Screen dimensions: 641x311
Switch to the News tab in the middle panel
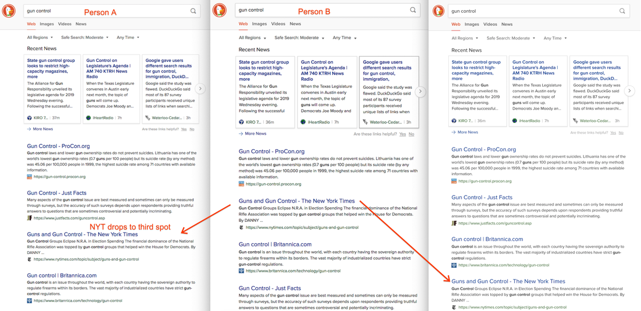[295, 24]
